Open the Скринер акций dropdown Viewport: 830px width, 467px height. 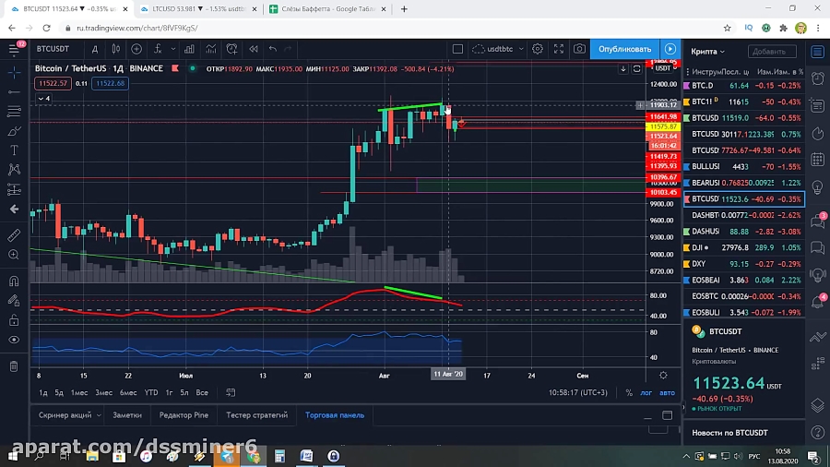69,415
